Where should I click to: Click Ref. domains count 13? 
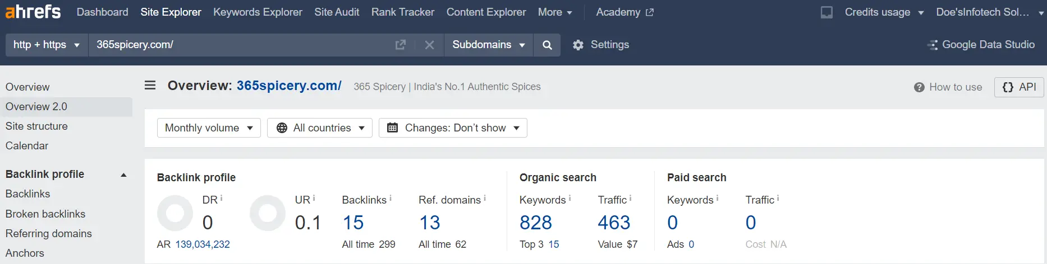429,223
